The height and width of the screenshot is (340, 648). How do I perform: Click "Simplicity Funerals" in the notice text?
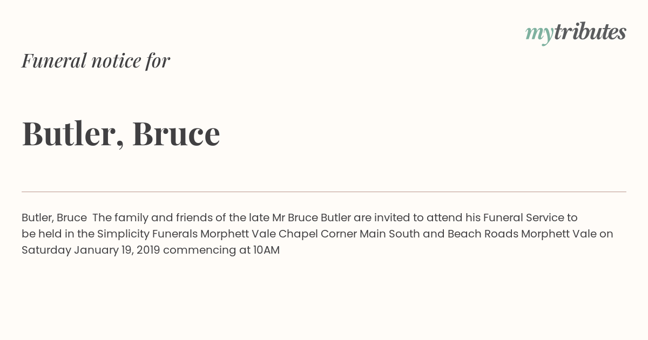tap(147, 234)
